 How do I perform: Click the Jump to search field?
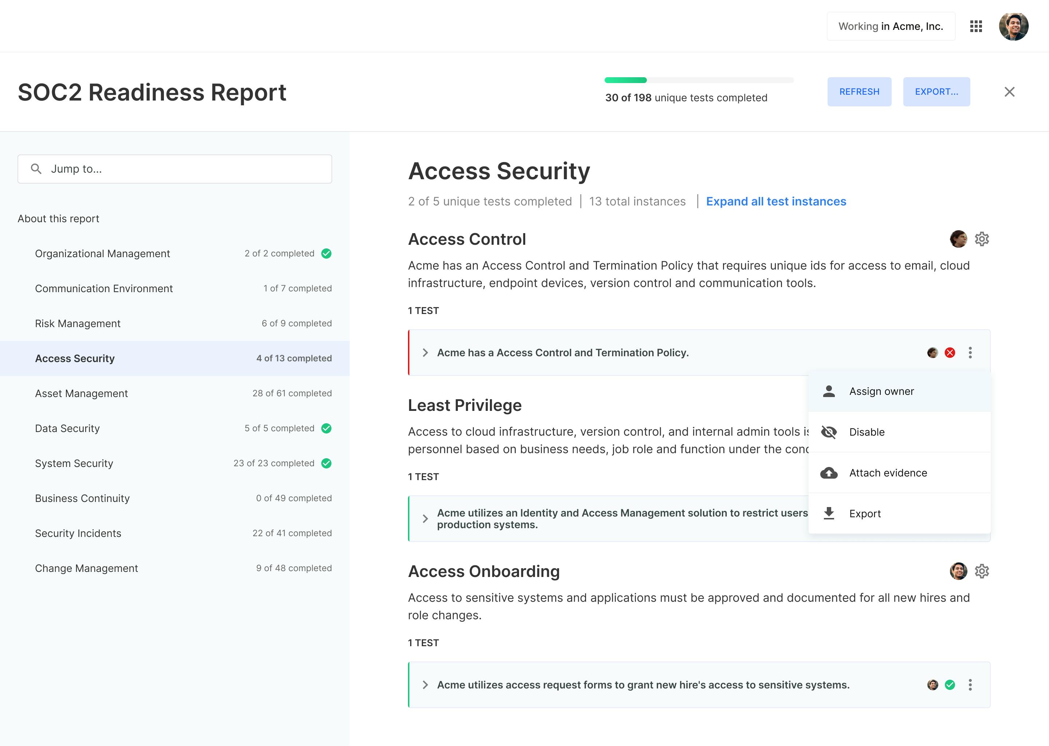[x=174, y=169]
